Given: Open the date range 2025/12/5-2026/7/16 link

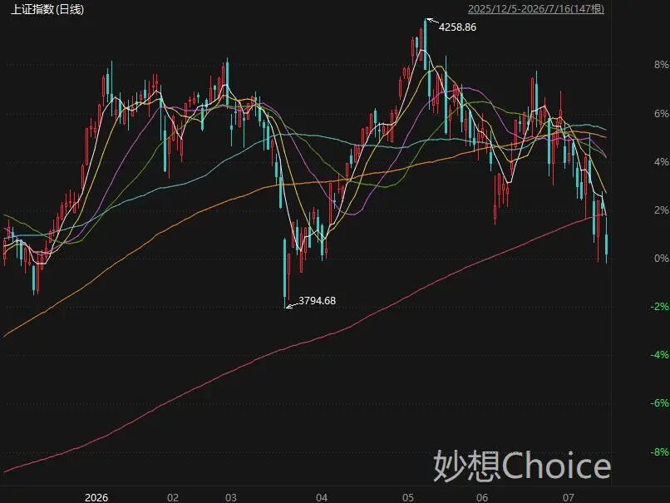Looking at the screenshot, I should tap(536, 9).
